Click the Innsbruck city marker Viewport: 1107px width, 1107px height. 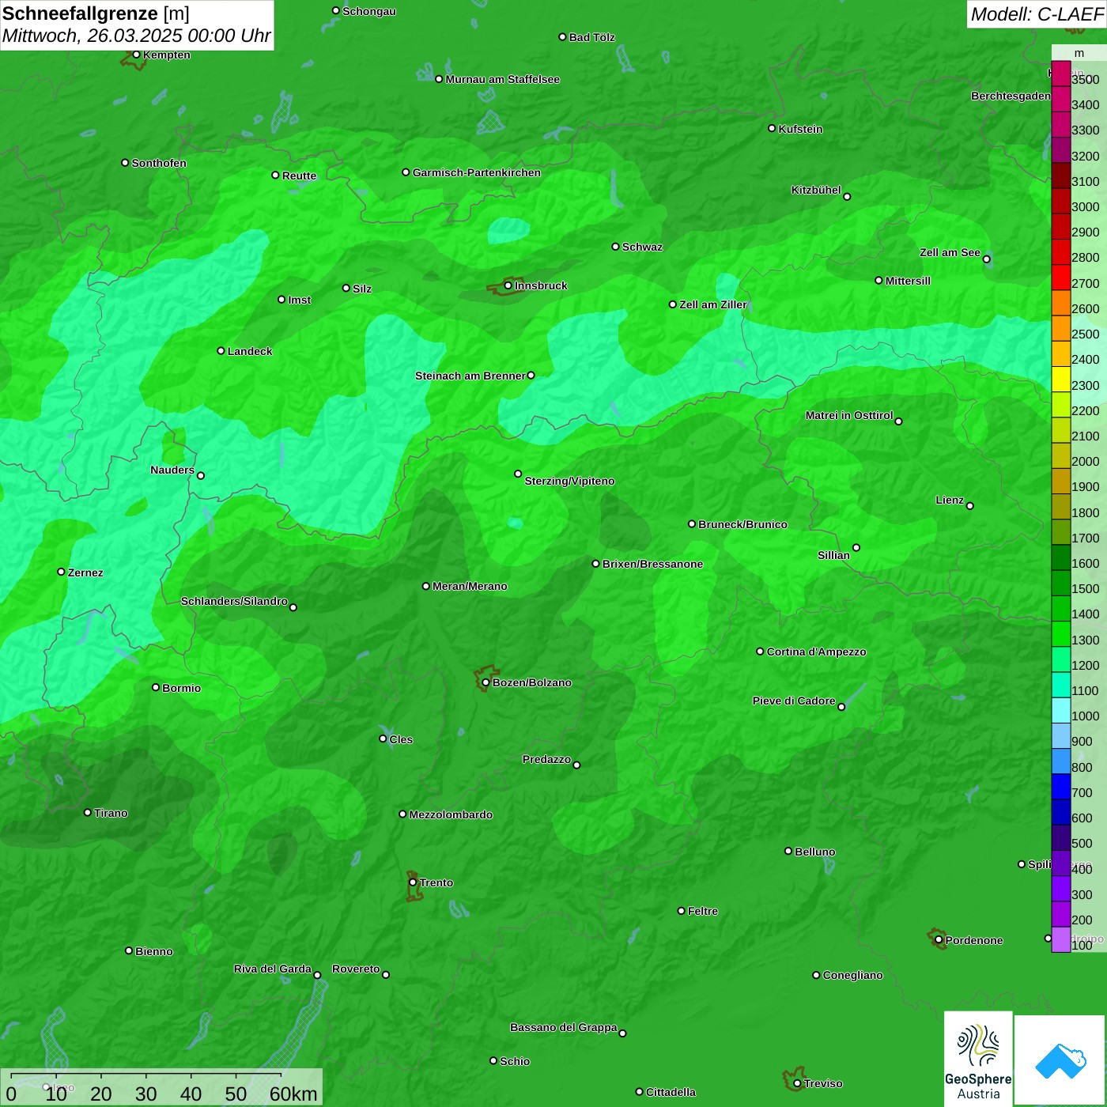(508, 285)
